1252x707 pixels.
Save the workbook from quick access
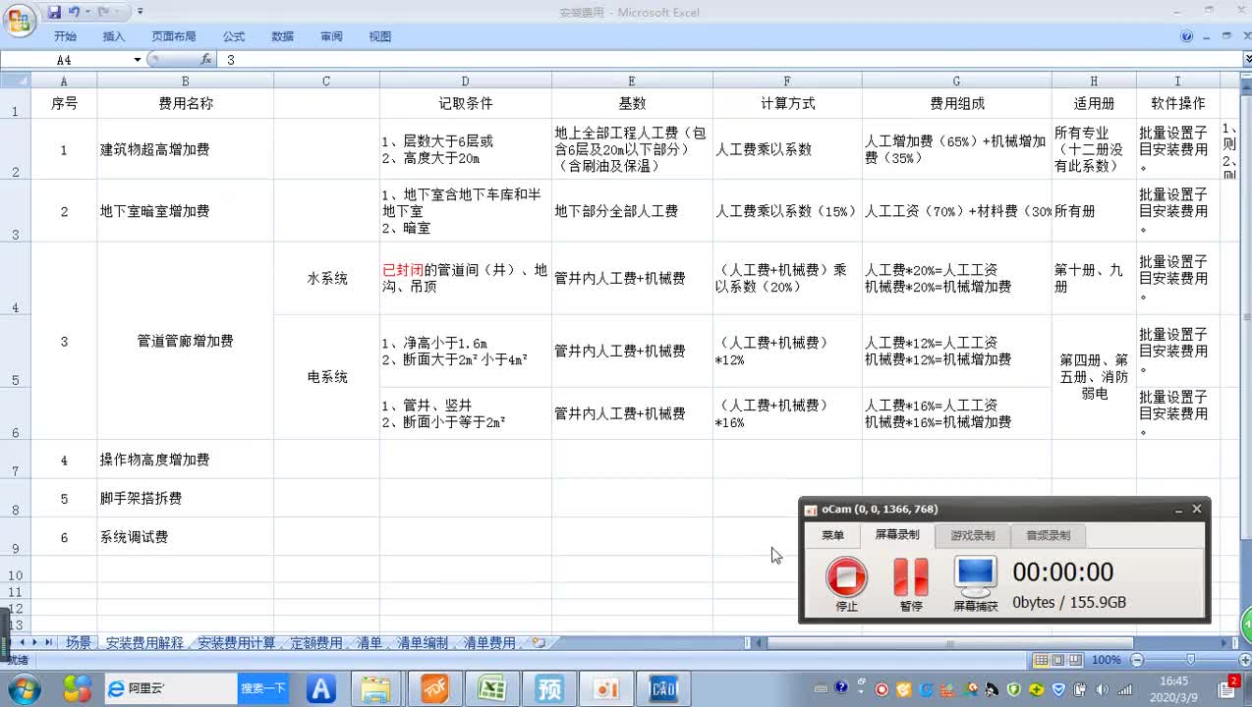pyautogui.click(x=54, y=12)
